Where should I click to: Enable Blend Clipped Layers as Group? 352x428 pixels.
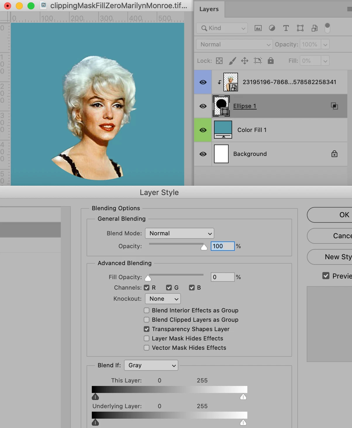coord(147,320)
